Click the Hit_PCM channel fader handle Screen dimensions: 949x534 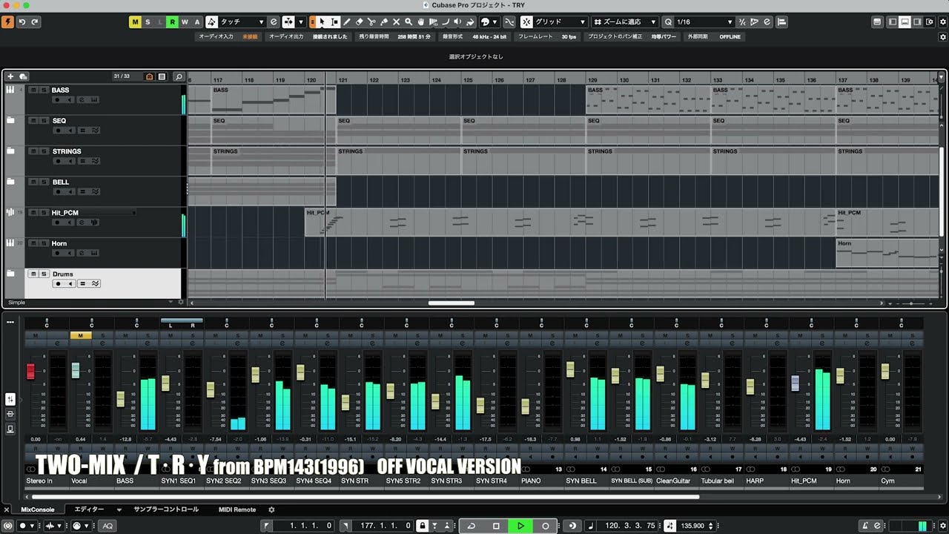coord(796,383)
